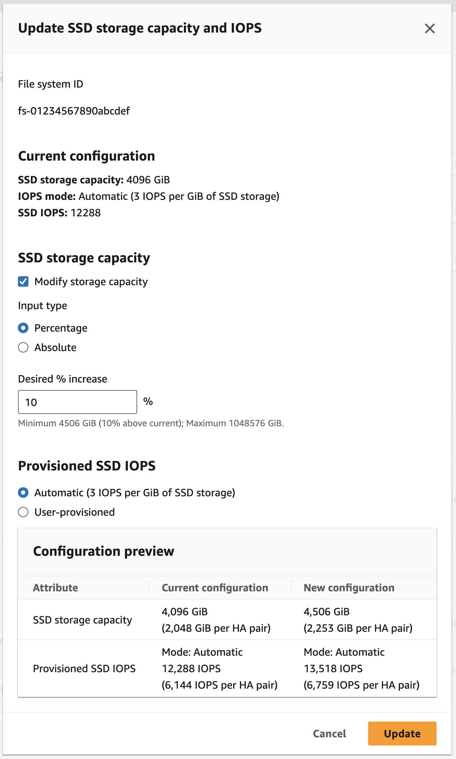Screen dimensions: 456x759
Task: Close the Update SSD storage dialog
Action: tap(429, 28)
